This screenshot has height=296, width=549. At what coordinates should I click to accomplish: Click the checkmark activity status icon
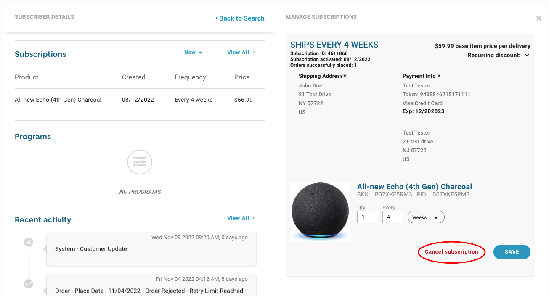[29, 284]
